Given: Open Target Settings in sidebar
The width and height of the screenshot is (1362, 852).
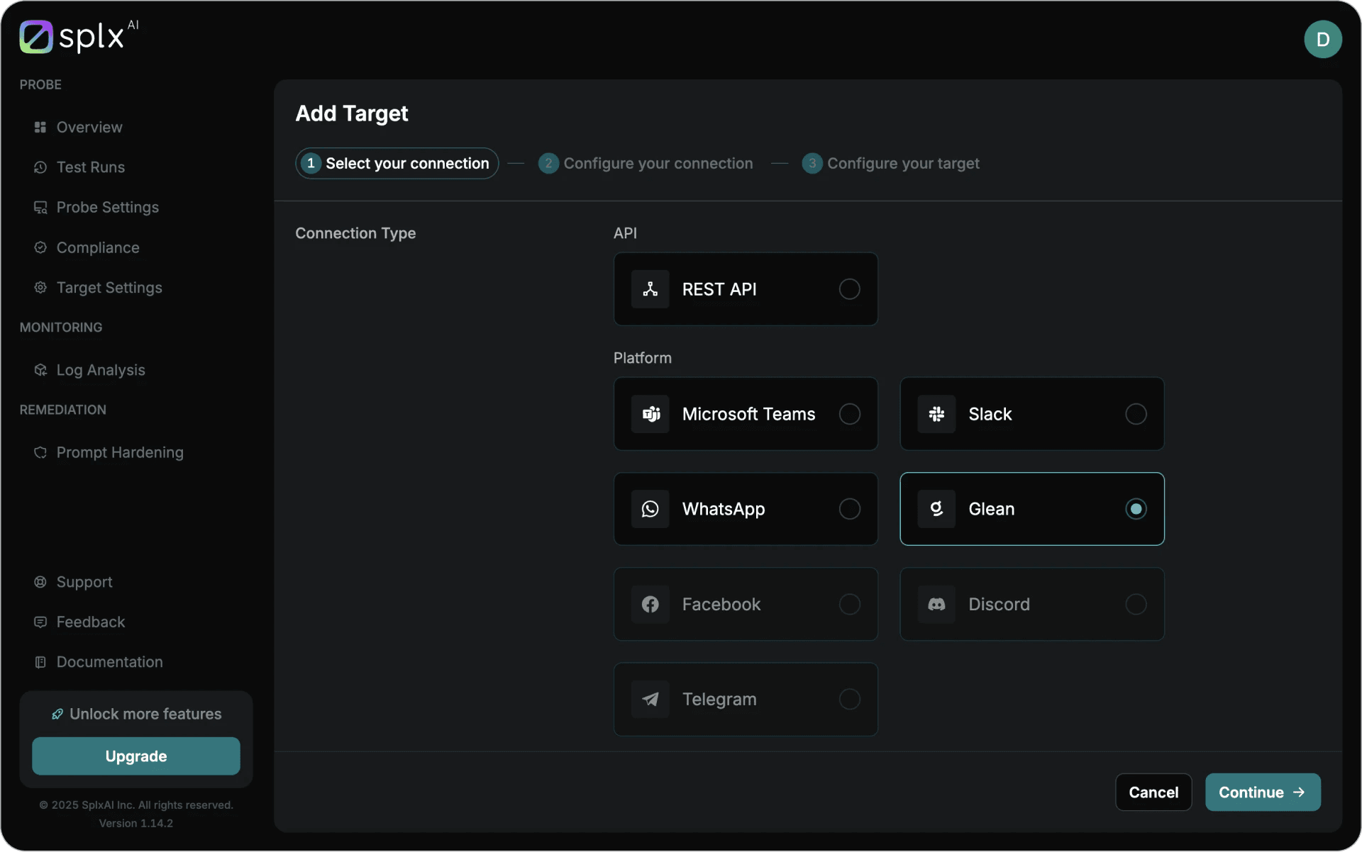Looking at the screenshot, I should [x=109, y=288].
